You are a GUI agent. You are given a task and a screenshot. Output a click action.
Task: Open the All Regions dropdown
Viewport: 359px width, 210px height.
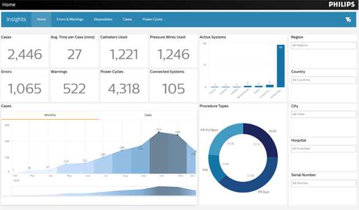(x=324, y=45)
